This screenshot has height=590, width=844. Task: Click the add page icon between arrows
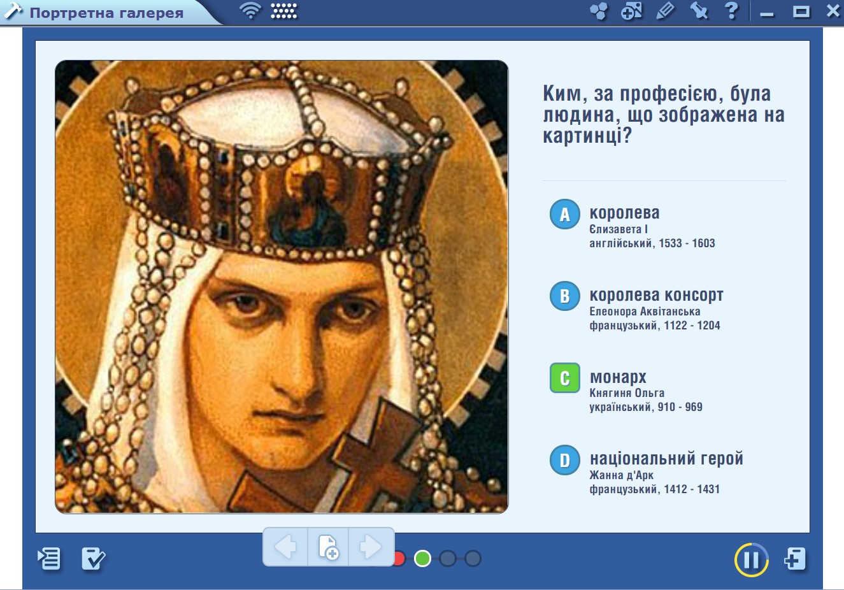tap(328, 547)
